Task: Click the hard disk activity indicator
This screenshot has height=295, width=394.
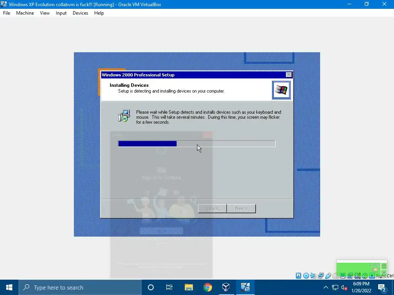Action: 298,276
